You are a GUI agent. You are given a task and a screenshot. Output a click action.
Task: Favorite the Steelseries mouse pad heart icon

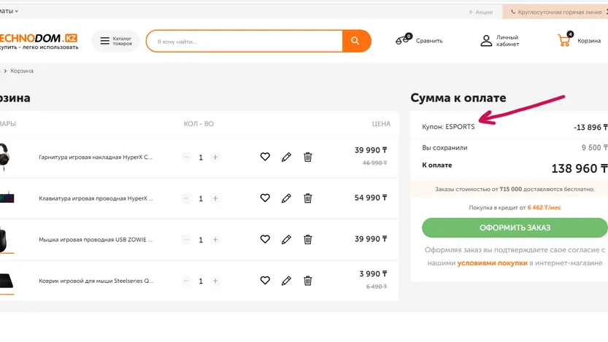point(265,281)
